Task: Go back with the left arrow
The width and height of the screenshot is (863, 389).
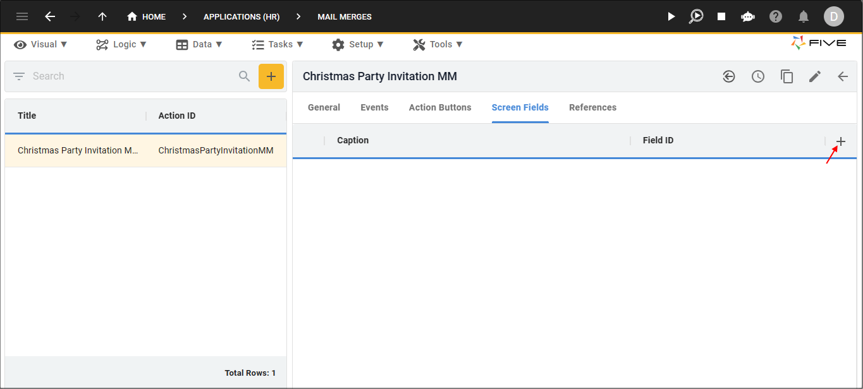Action: point(50,16)
